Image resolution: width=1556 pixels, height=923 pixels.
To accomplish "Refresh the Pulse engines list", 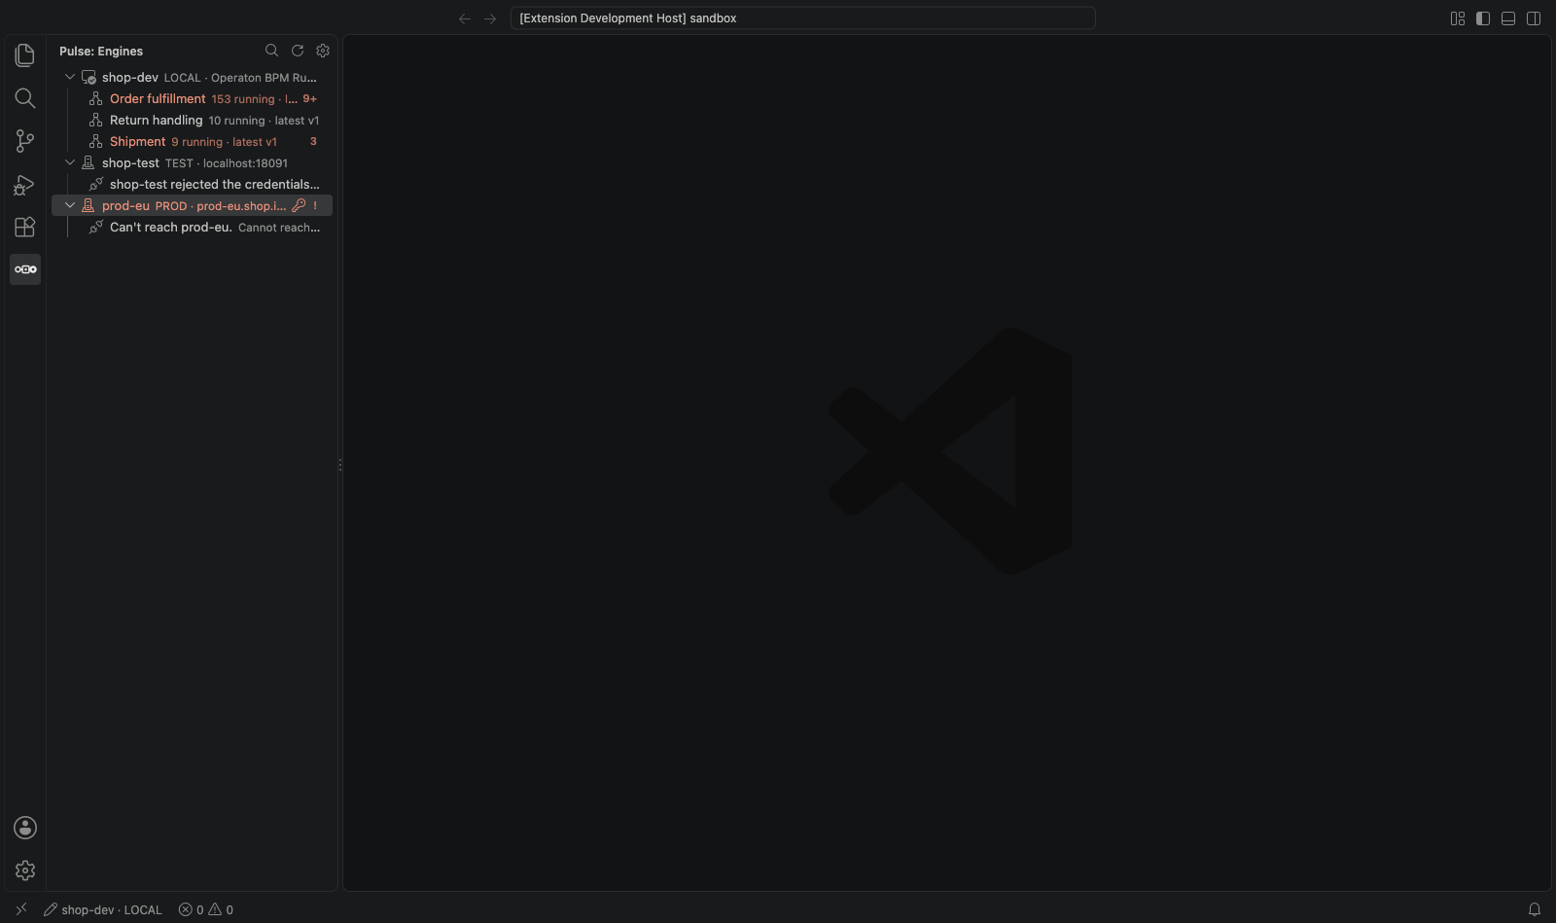I will tap(298, 51).
